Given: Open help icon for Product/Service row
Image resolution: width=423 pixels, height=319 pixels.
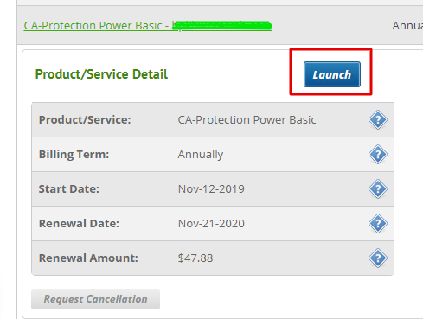Looking at the screenshot, I should click(x=378, y=119).
